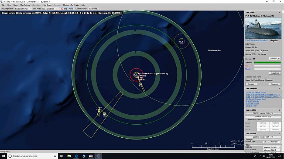Screen dimensions: 284x159
Task: Select the lower-right yellow contact marker on the map
Action: (x=104, y=113)
